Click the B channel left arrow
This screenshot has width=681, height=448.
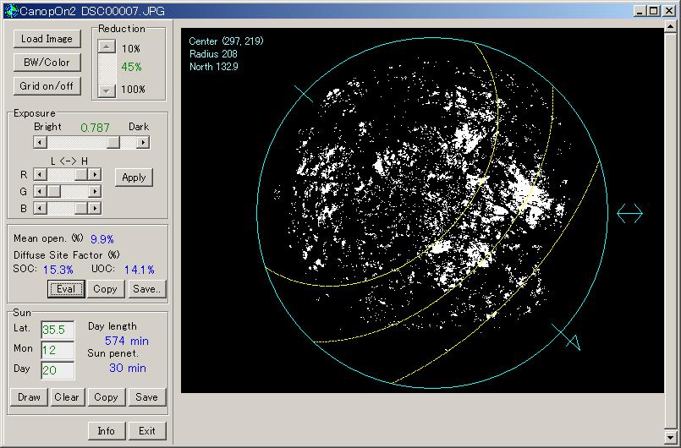point(40,209)
